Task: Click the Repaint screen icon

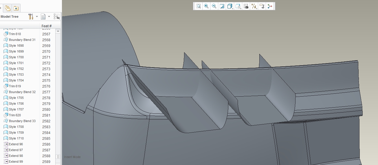Action: (222, 6)
